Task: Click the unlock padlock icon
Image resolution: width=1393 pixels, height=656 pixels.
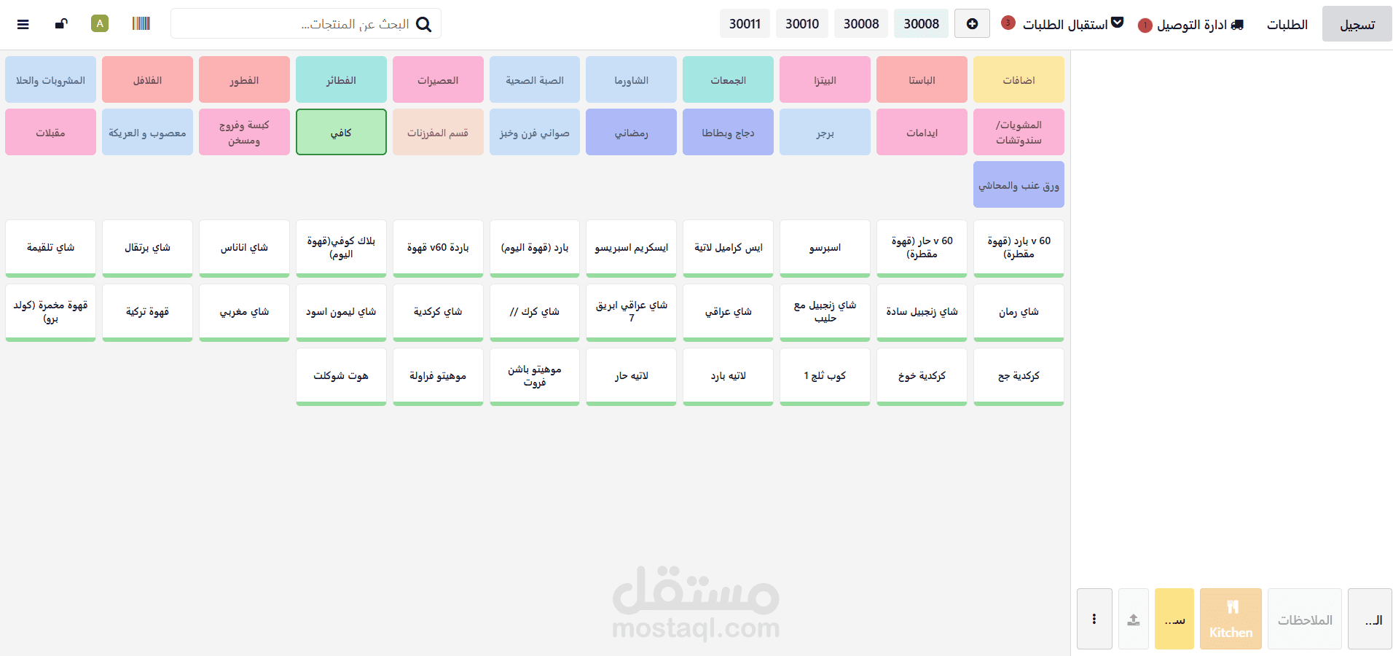Action: pyautogui.click(x=61, y=24)
